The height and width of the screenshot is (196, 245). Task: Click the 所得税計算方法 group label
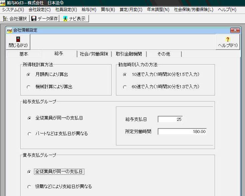coord(38,65)
